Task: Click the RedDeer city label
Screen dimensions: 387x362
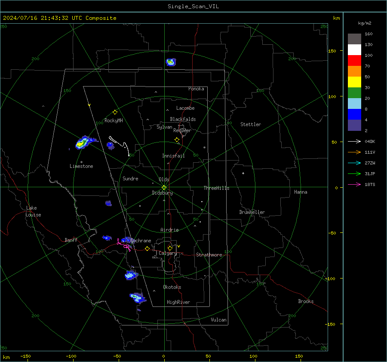Action: [182, 130]
